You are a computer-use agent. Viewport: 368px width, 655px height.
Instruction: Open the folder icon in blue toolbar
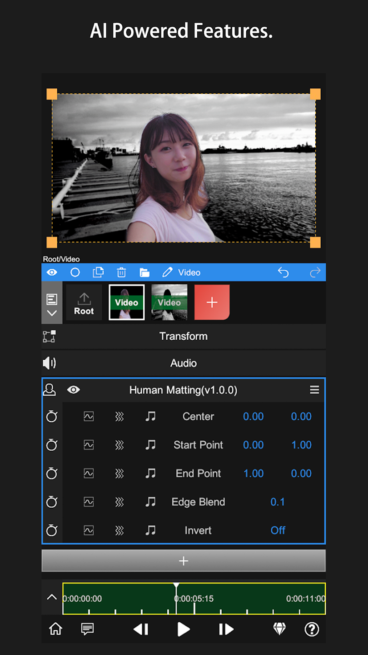click(144, 272)
